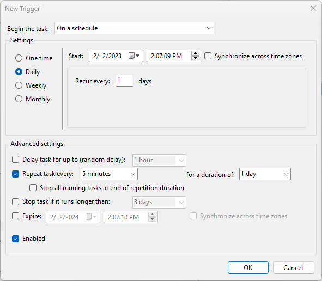
Task: Choose the Monthly radio button
Action: [19, 99]
